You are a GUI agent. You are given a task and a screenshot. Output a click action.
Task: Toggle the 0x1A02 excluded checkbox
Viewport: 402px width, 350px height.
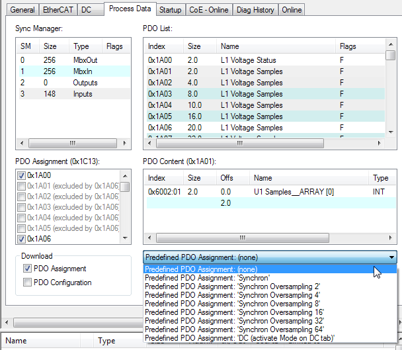(x=21, y=197)
